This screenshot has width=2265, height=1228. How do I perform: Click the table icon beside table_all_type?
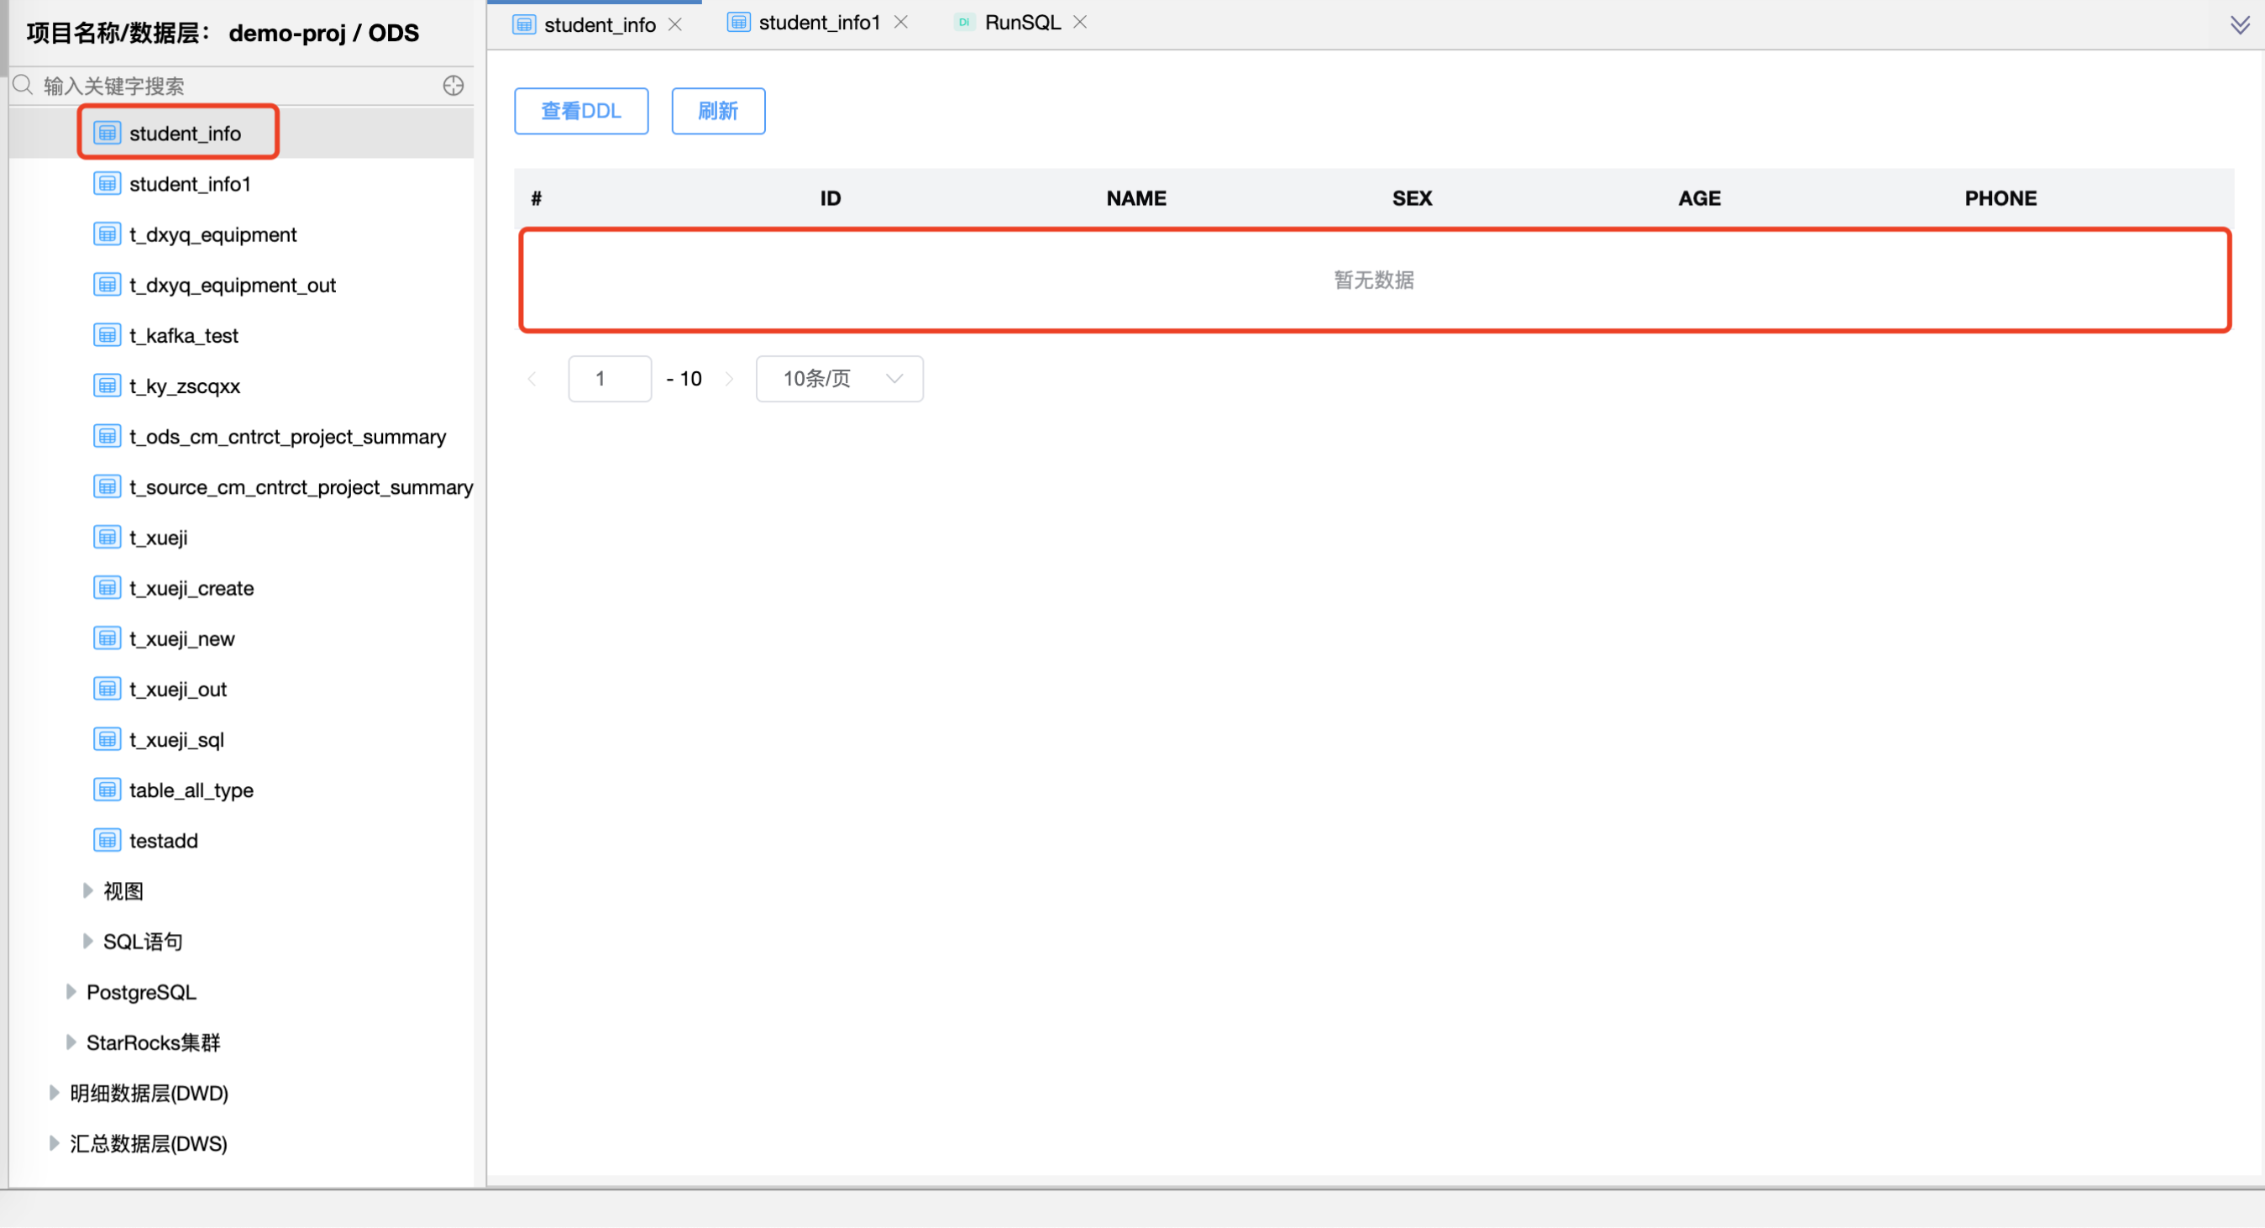pyautogui.click(x=107, y=789)
